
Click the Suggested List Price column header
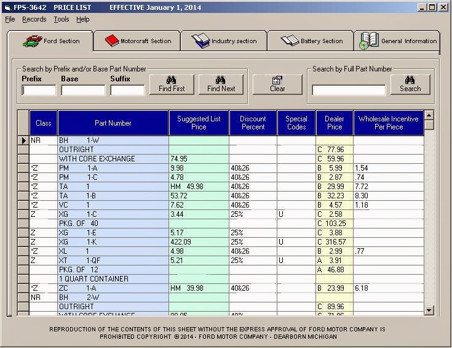click(199, 123)
